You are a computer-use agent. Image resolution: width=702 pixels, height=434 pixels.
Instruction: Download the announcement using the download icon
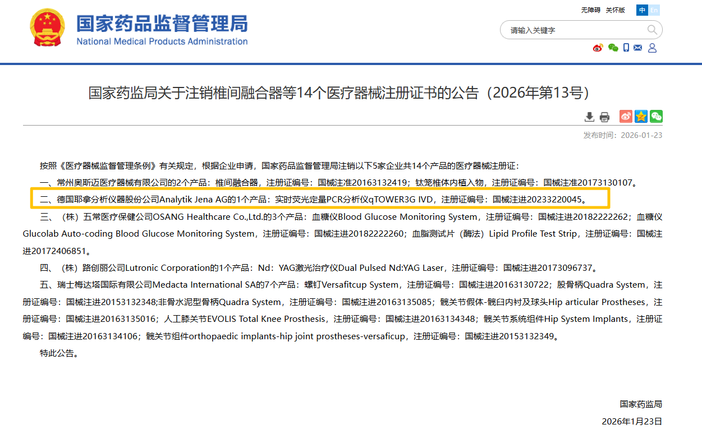pyautogui.click(x=589, y=117)
